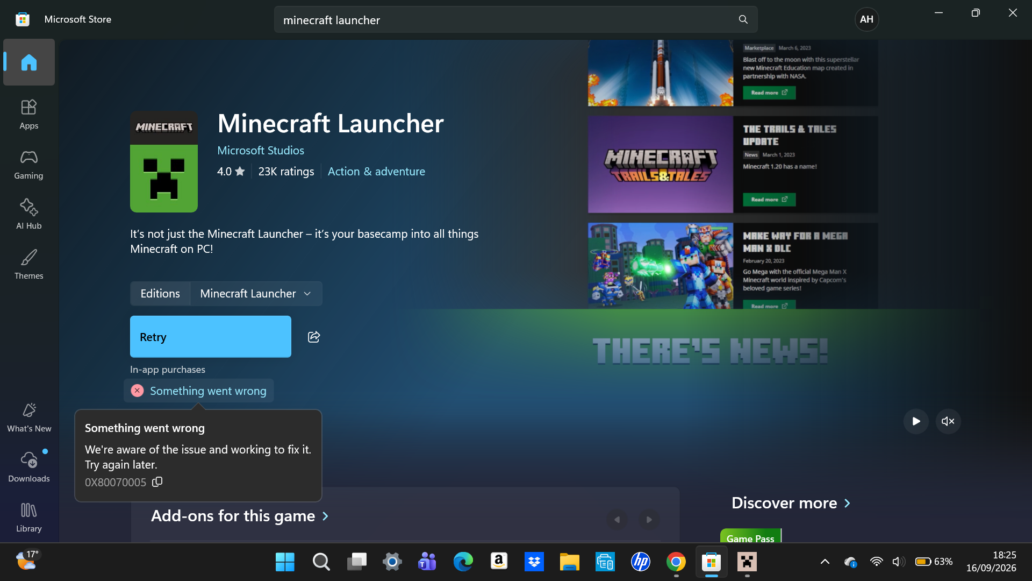Open Amazon from the taskbar
This screenshot has width=1032, height=581.
coord(499,562)
